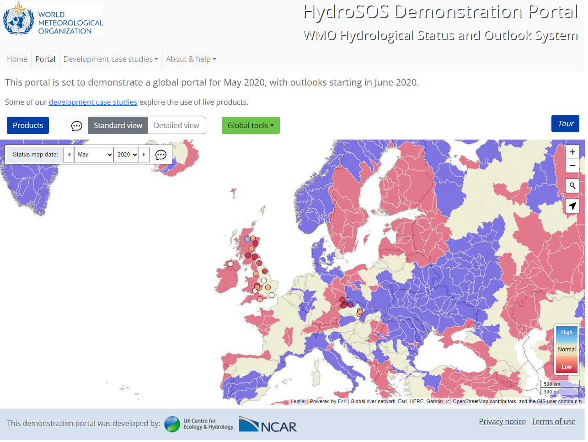The height and width of the screenshot is (442, 588).
Task: Advance to next month with right arrow
Action: pos(144,155)
